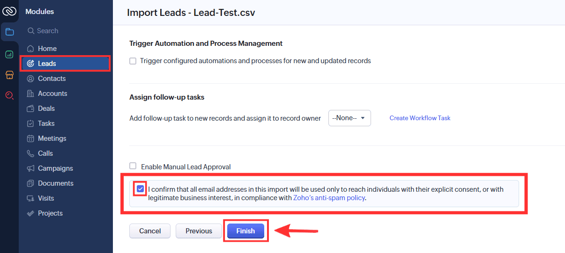Click the Zoho CRM logo icon

[9, 11]
